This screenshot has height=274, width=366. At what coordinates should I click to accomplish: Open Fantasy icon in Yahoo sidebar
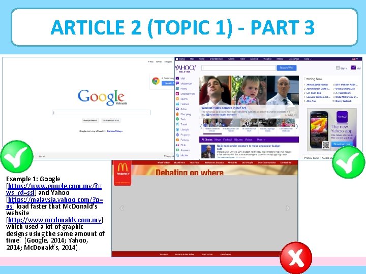point(177,140)
